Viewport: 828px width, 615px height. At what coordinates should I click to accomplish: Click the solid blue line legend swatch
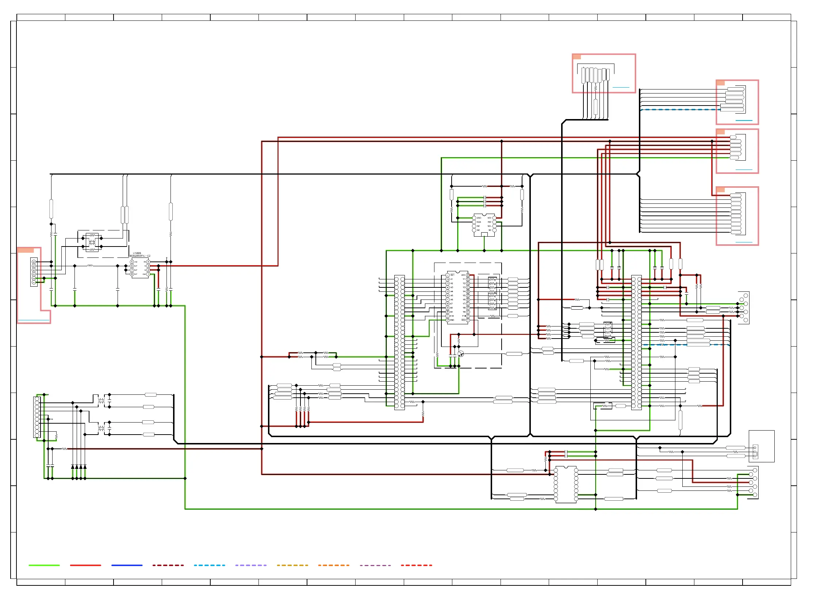pos(127,565)
